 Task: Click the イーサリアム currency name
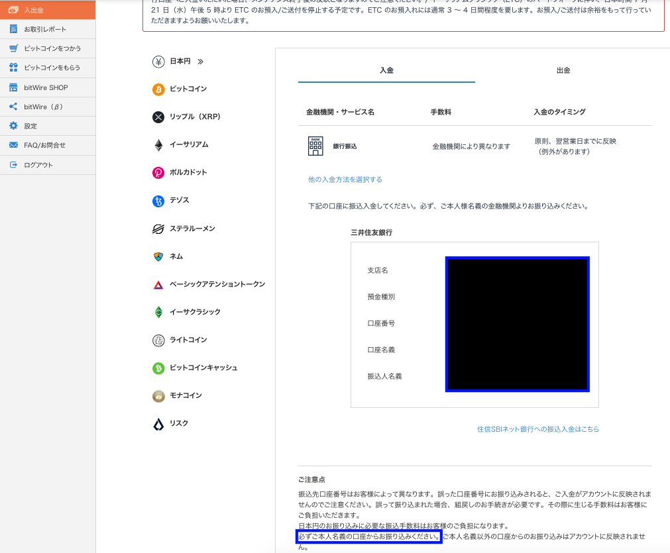(189, 144)
